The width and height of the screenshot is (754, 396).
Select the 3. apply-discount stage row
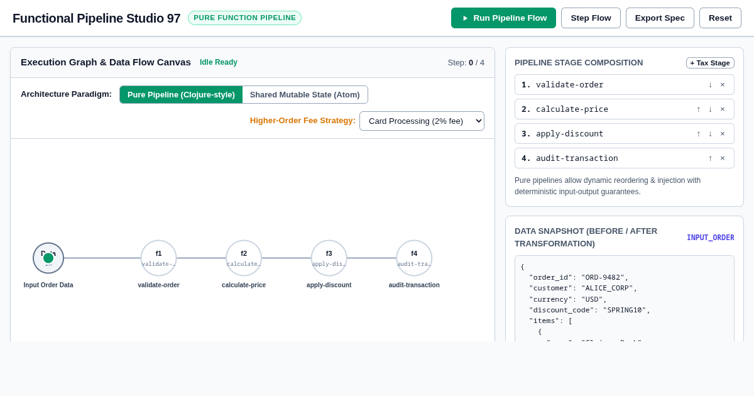pos(625,134)
